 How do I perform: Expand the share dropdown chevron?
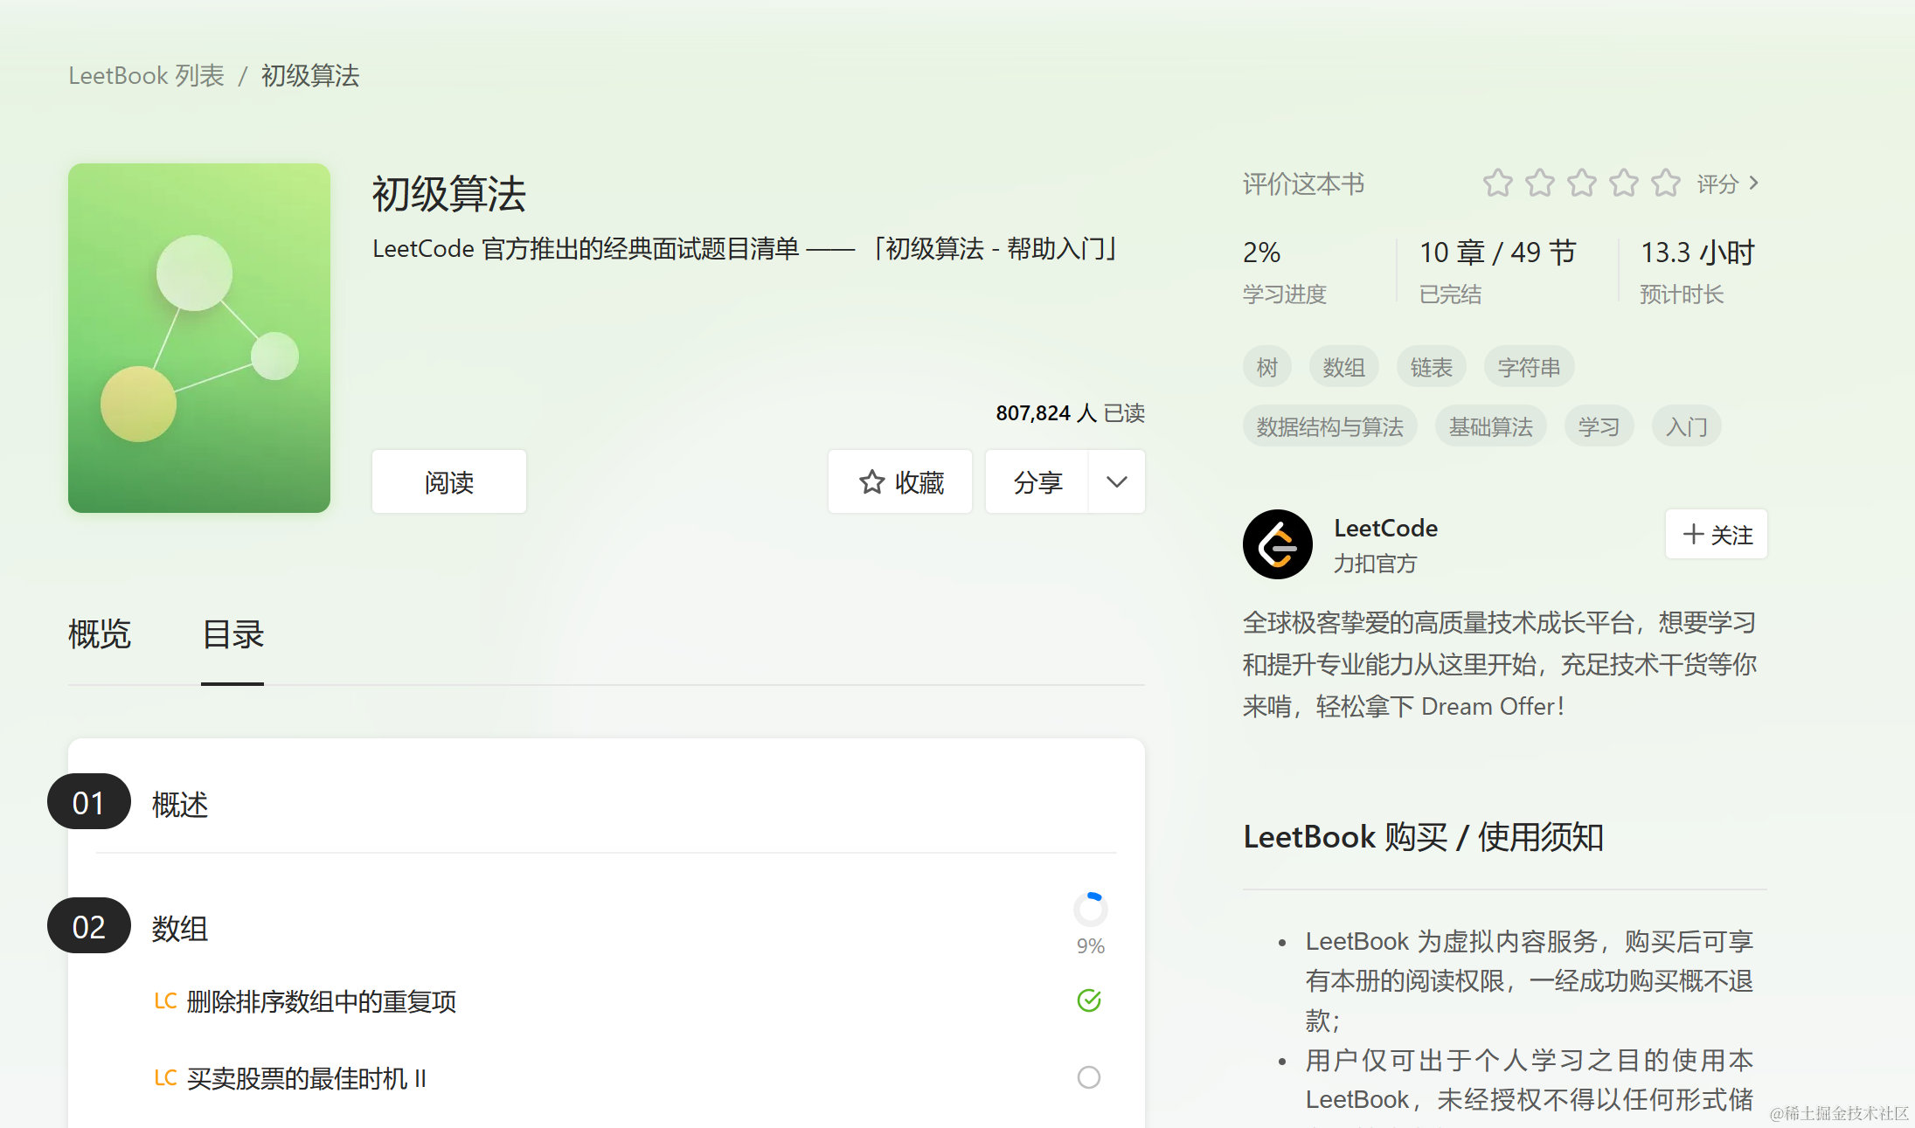[x=1117, y=481]
